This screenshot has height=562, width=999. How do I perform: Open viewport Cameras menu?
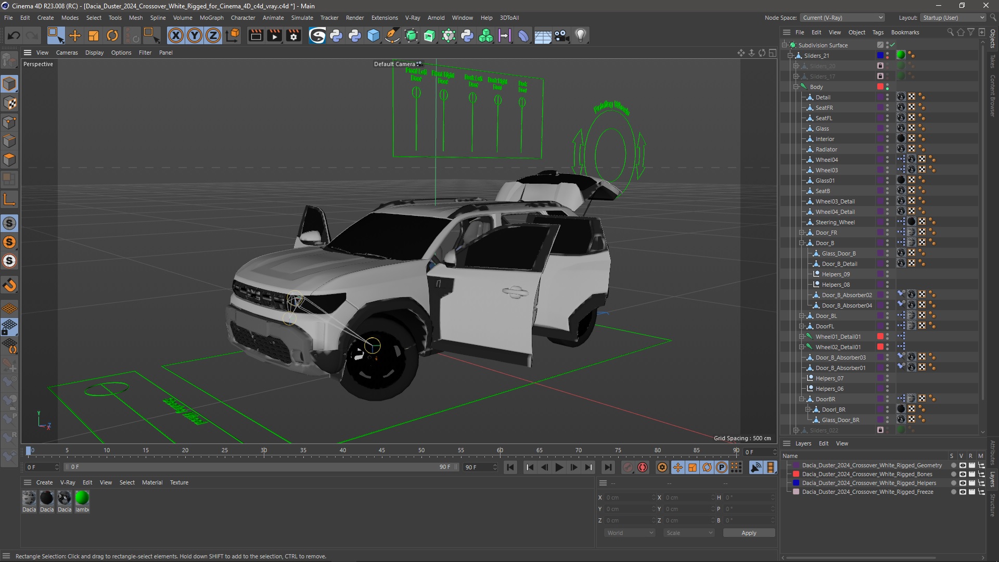pos(67,53)
